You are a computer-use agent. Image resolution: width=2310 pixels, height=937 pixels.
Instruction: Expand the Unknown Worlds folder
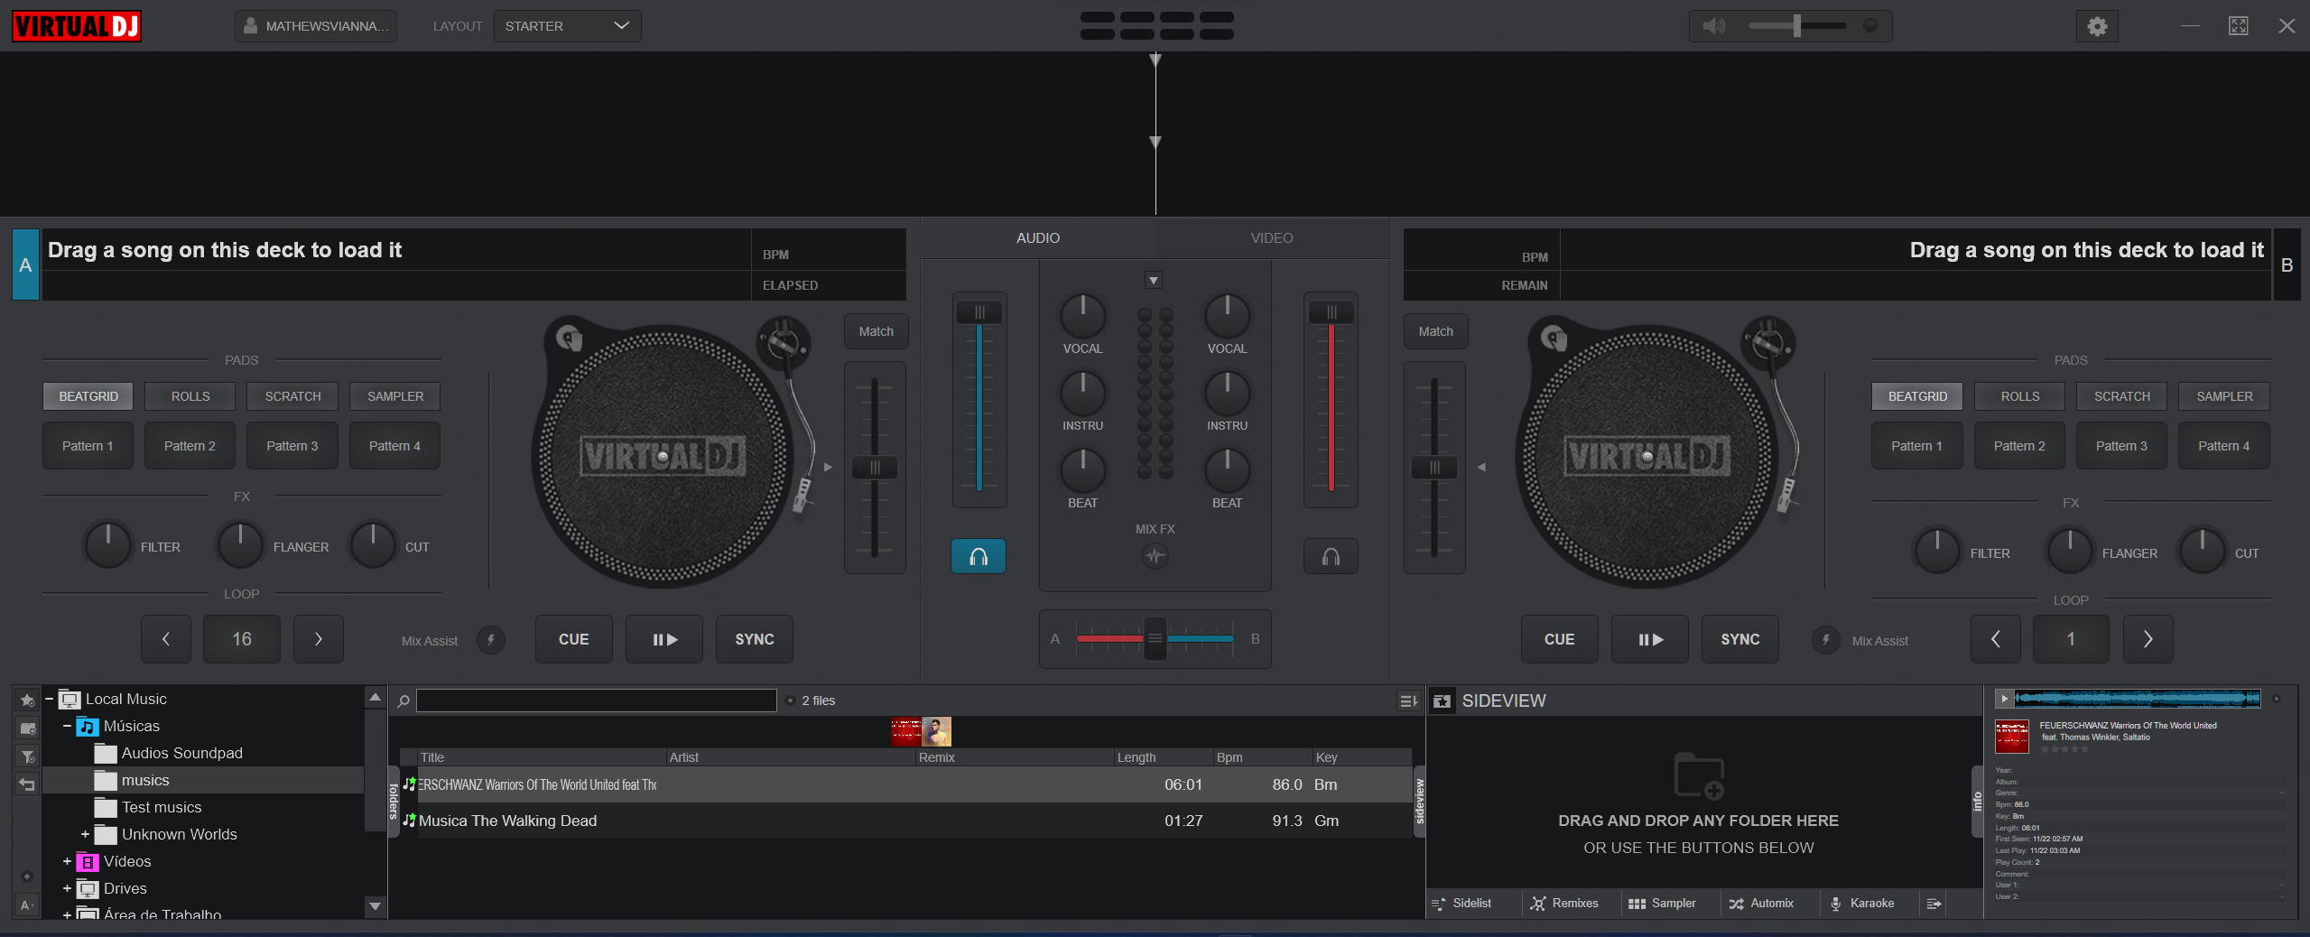[85, 834]
